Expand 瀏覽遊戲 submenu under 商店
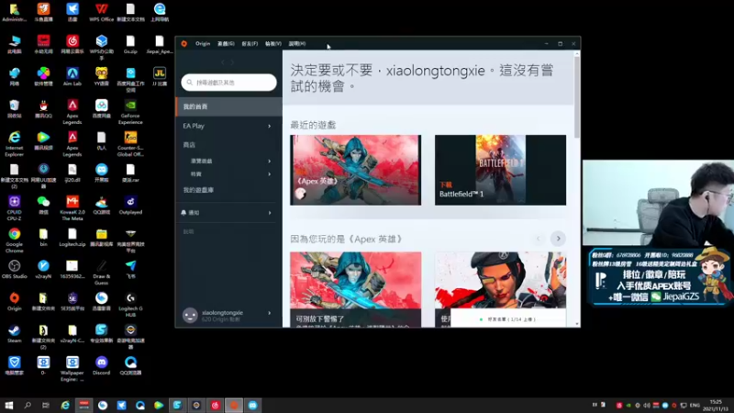Screen dimensions: 734x413 point(269,162)
